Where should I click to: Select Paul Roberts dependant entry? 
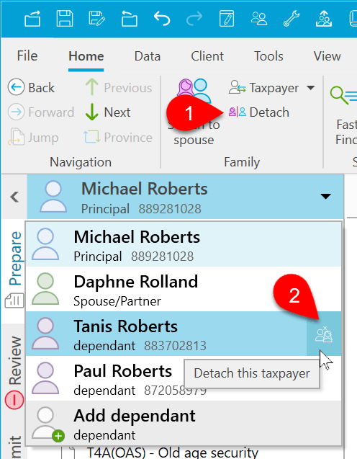point(184,378)
